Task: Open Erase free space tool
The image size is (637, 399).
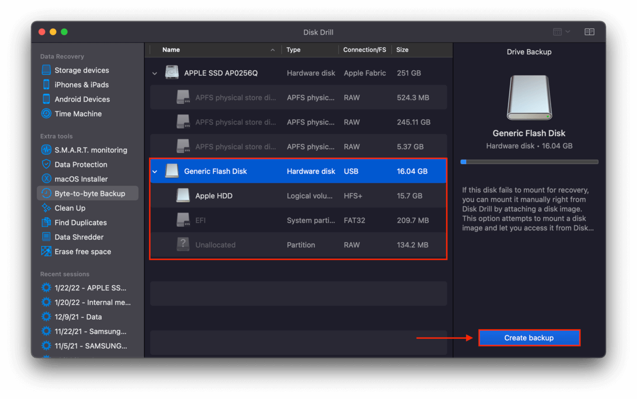Action: (x=83, y=252)
